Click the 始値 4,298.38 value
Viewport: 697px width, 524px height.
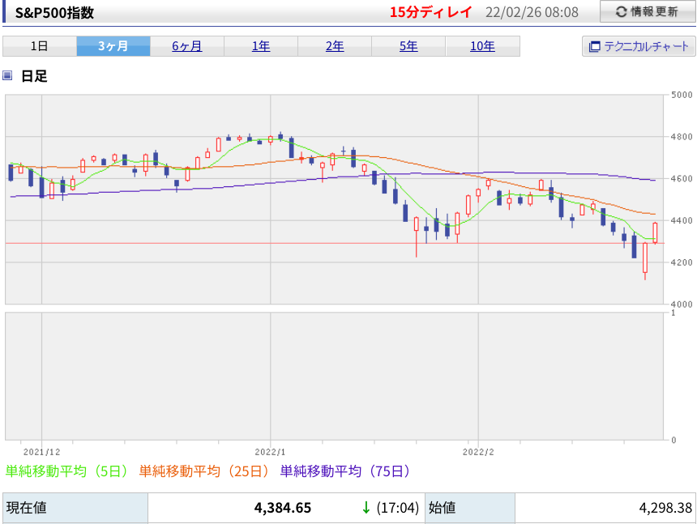(x=665, y=508)
